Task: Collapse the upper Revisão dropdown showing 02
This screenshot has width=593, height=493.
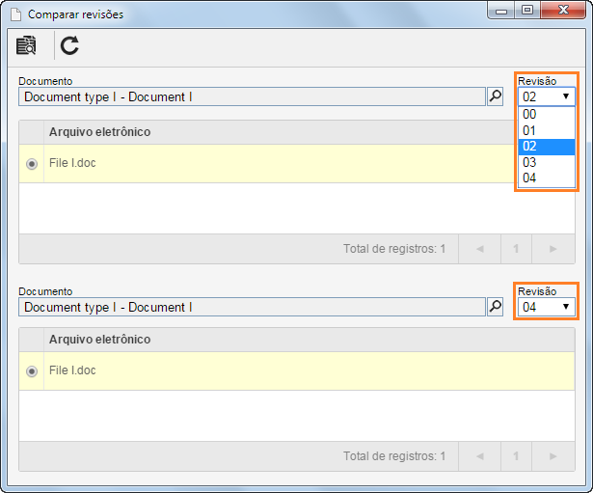Action: [547, 96]
